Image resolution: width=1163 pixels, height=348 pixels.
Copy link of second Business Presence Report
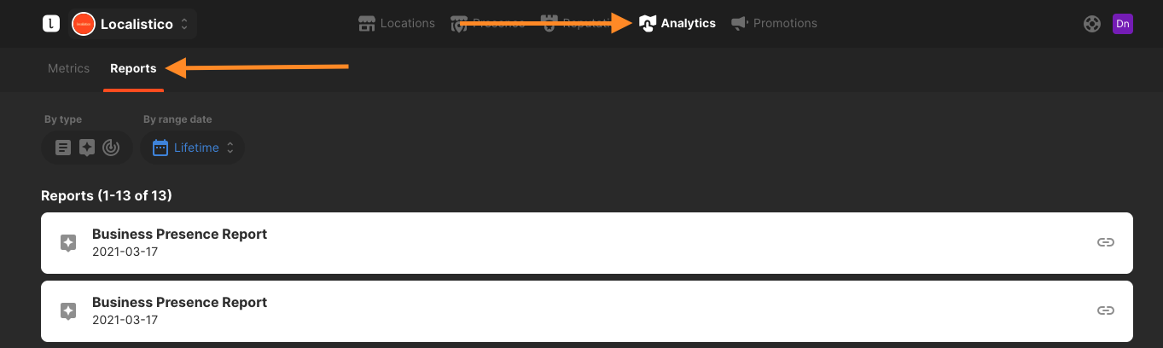1106,311
